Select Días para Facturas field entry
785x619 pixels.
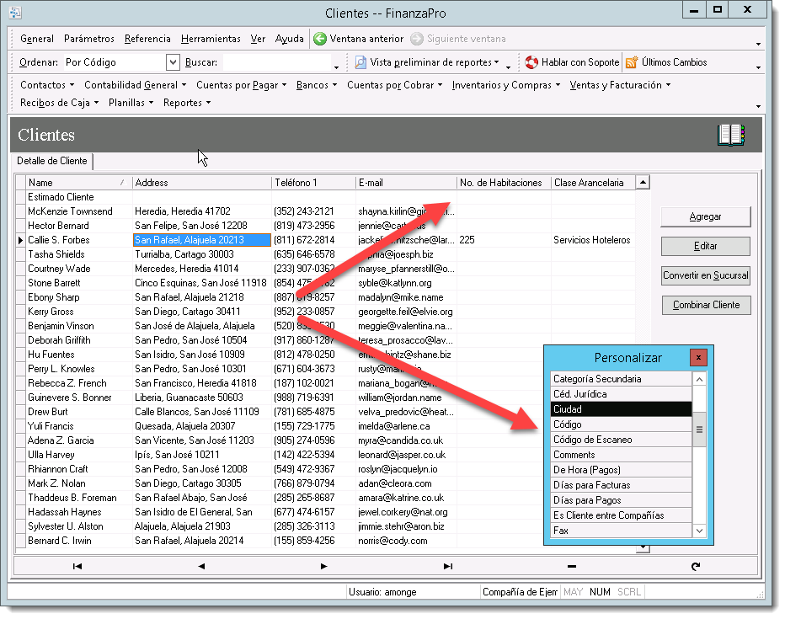pos(621,485)
